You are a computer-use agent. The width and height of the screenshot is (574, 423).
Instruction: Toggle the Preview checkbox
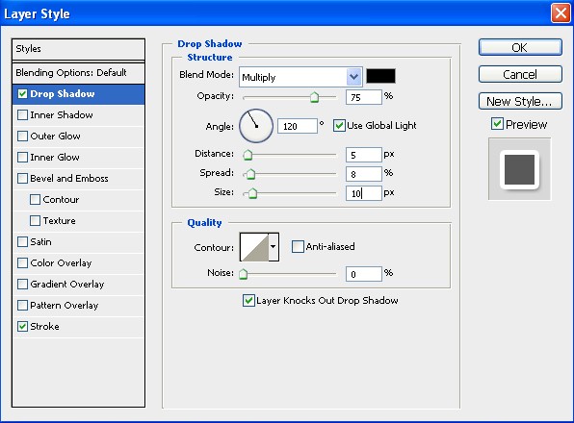pos(497,124)
